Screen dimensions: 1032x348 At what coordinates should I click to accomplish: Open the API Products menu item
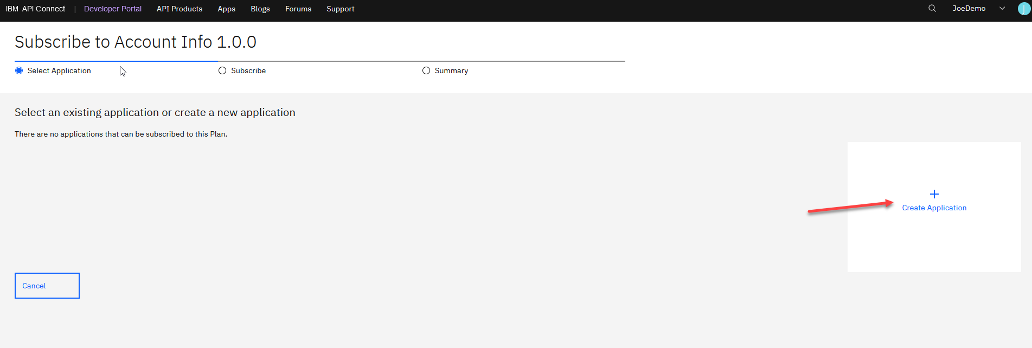click(x=180, y=9)
